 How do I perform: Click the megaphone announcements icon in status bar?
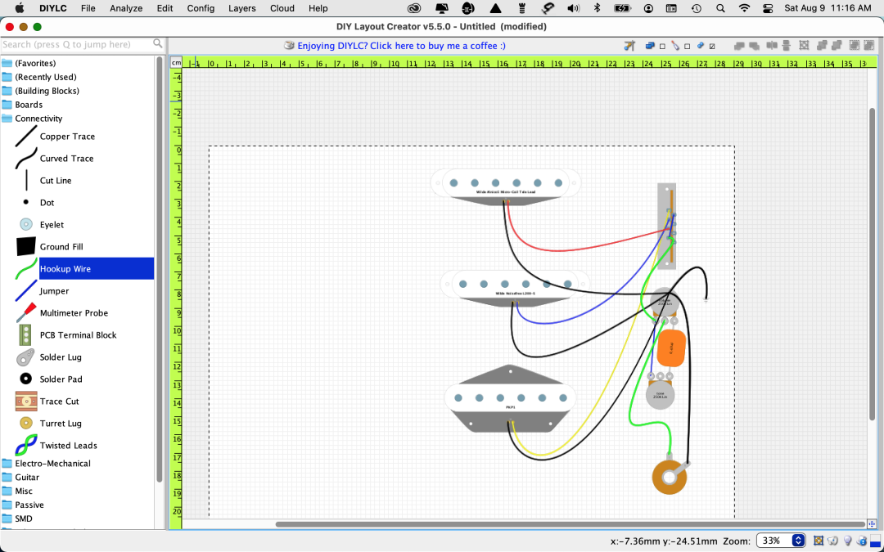(832, 541)
